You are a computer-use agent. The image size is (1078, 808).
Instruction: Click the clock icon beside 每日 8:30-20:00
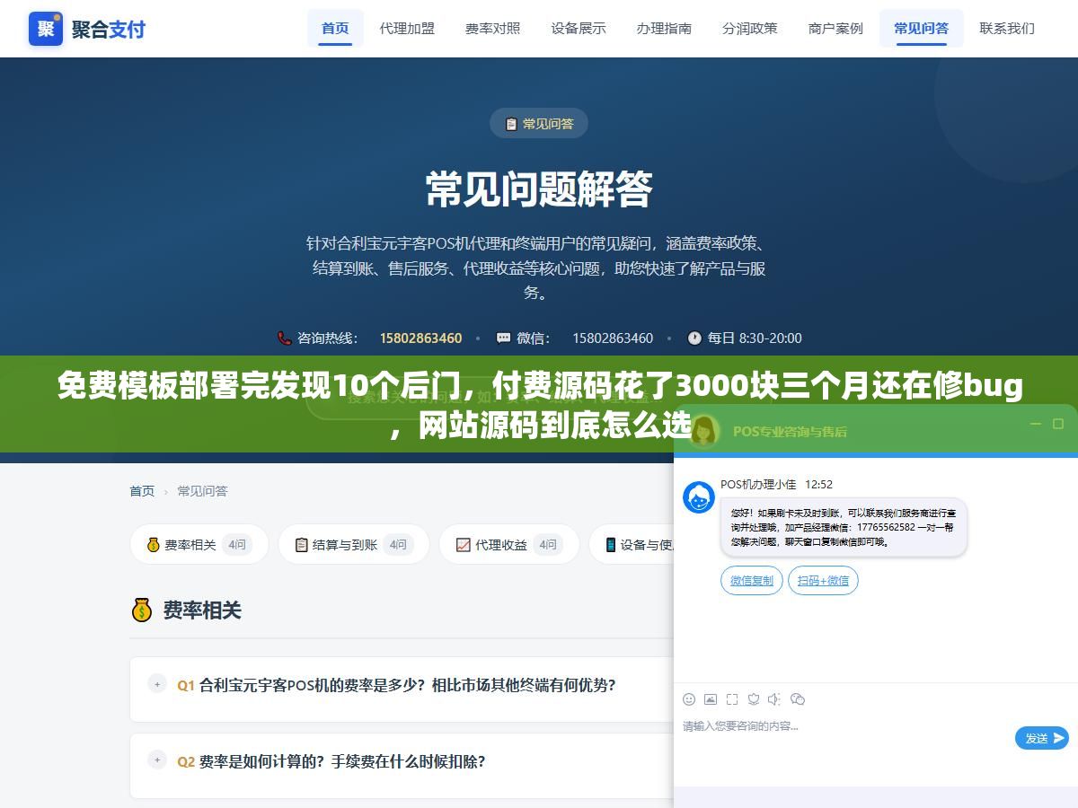pyautogui.click(x=694, y=338)
